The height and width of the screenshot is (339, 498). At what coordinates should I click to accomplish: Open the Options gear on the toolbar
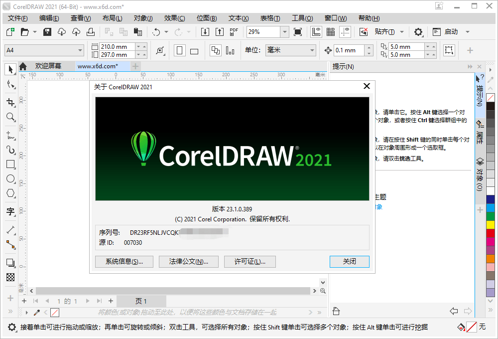418,32
